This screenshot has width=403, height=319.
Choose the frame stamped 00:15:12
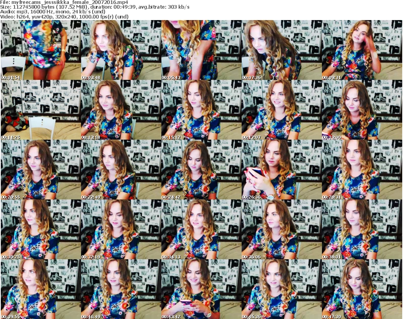click(201, 110)
